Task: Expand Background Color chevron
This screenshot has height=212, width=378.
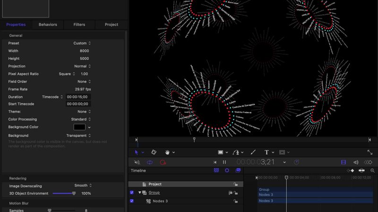Action: tap(89, 127)
